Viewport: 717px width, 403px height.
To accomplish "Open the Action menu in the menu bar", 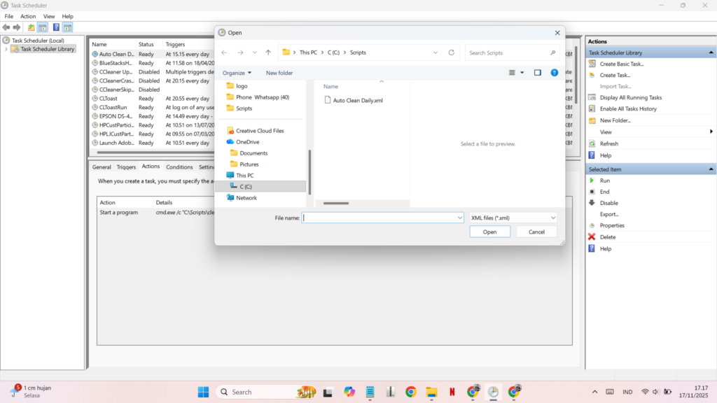I will pos(28,16).
